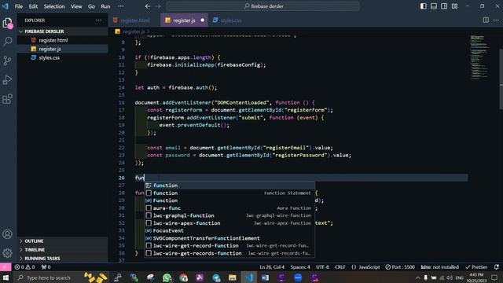Split the editor right

486,20
